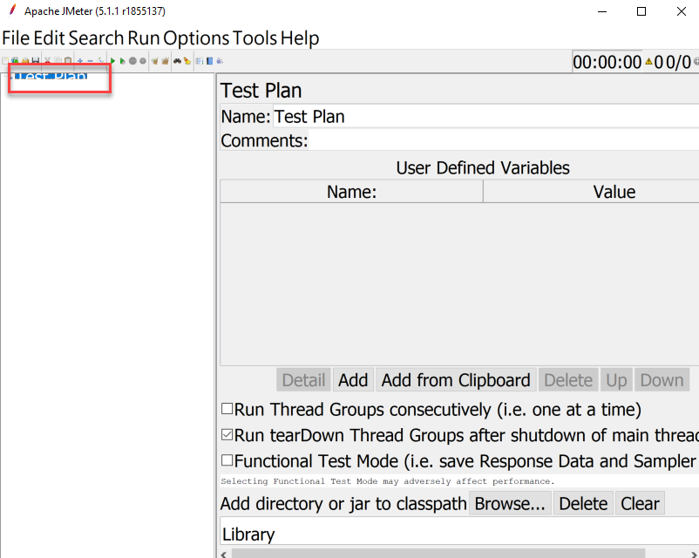Stop the running test via Stop icon
699x558 pixels.
click(x=131, y=60)
